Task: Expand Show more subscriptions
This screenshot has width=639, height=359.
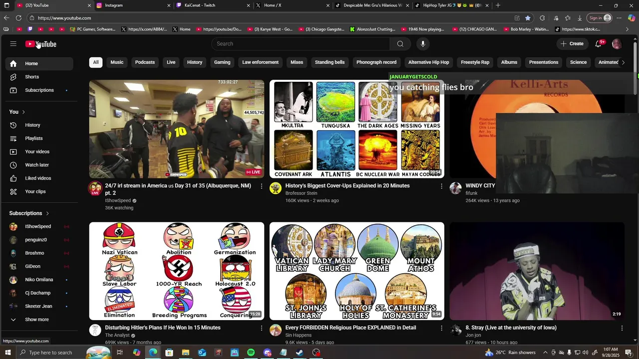Action: 39,320
